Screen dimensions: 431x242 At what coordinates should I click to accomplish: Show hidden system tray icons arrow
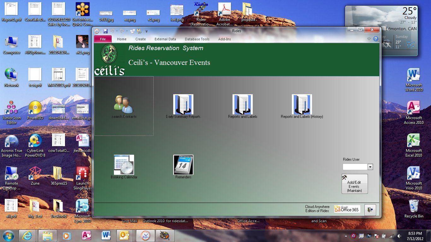point(346,236)
